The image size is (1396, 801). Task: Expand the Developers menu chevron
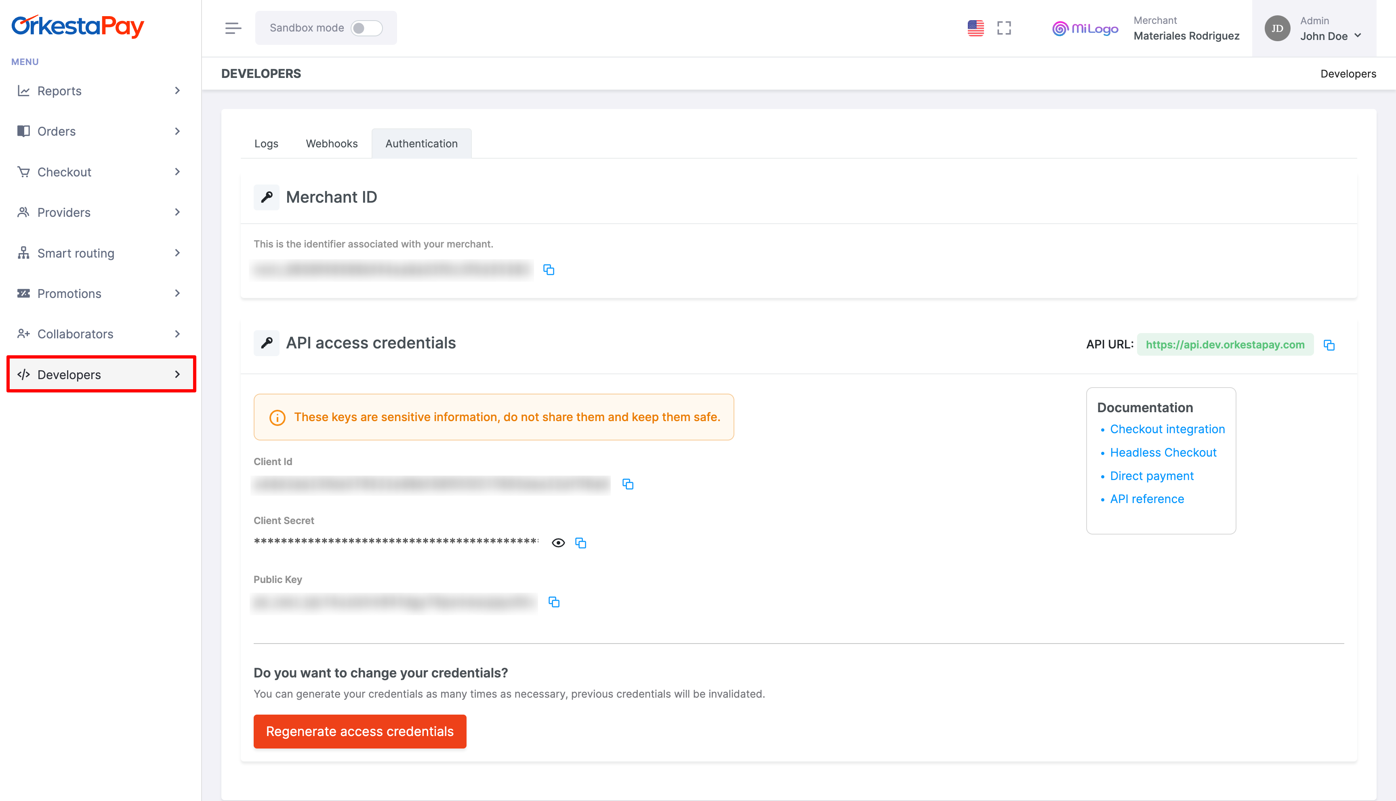point(177,375)
